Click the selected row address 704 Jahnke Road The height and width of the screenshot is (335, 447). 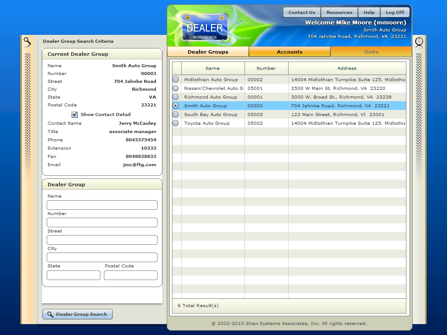click(340, 106)
